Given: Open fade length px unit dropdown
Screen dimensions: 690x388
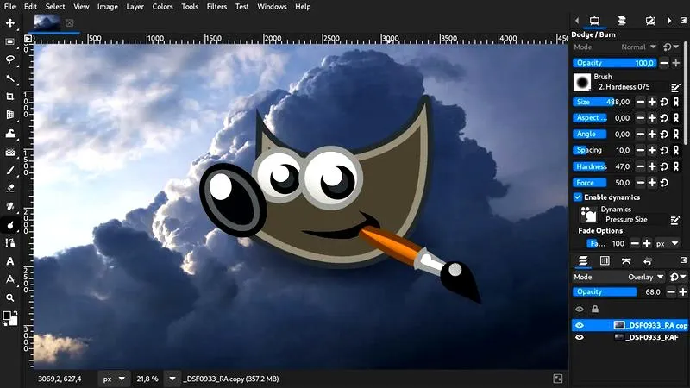Looking at the screenshot, I should pos(667,243).
